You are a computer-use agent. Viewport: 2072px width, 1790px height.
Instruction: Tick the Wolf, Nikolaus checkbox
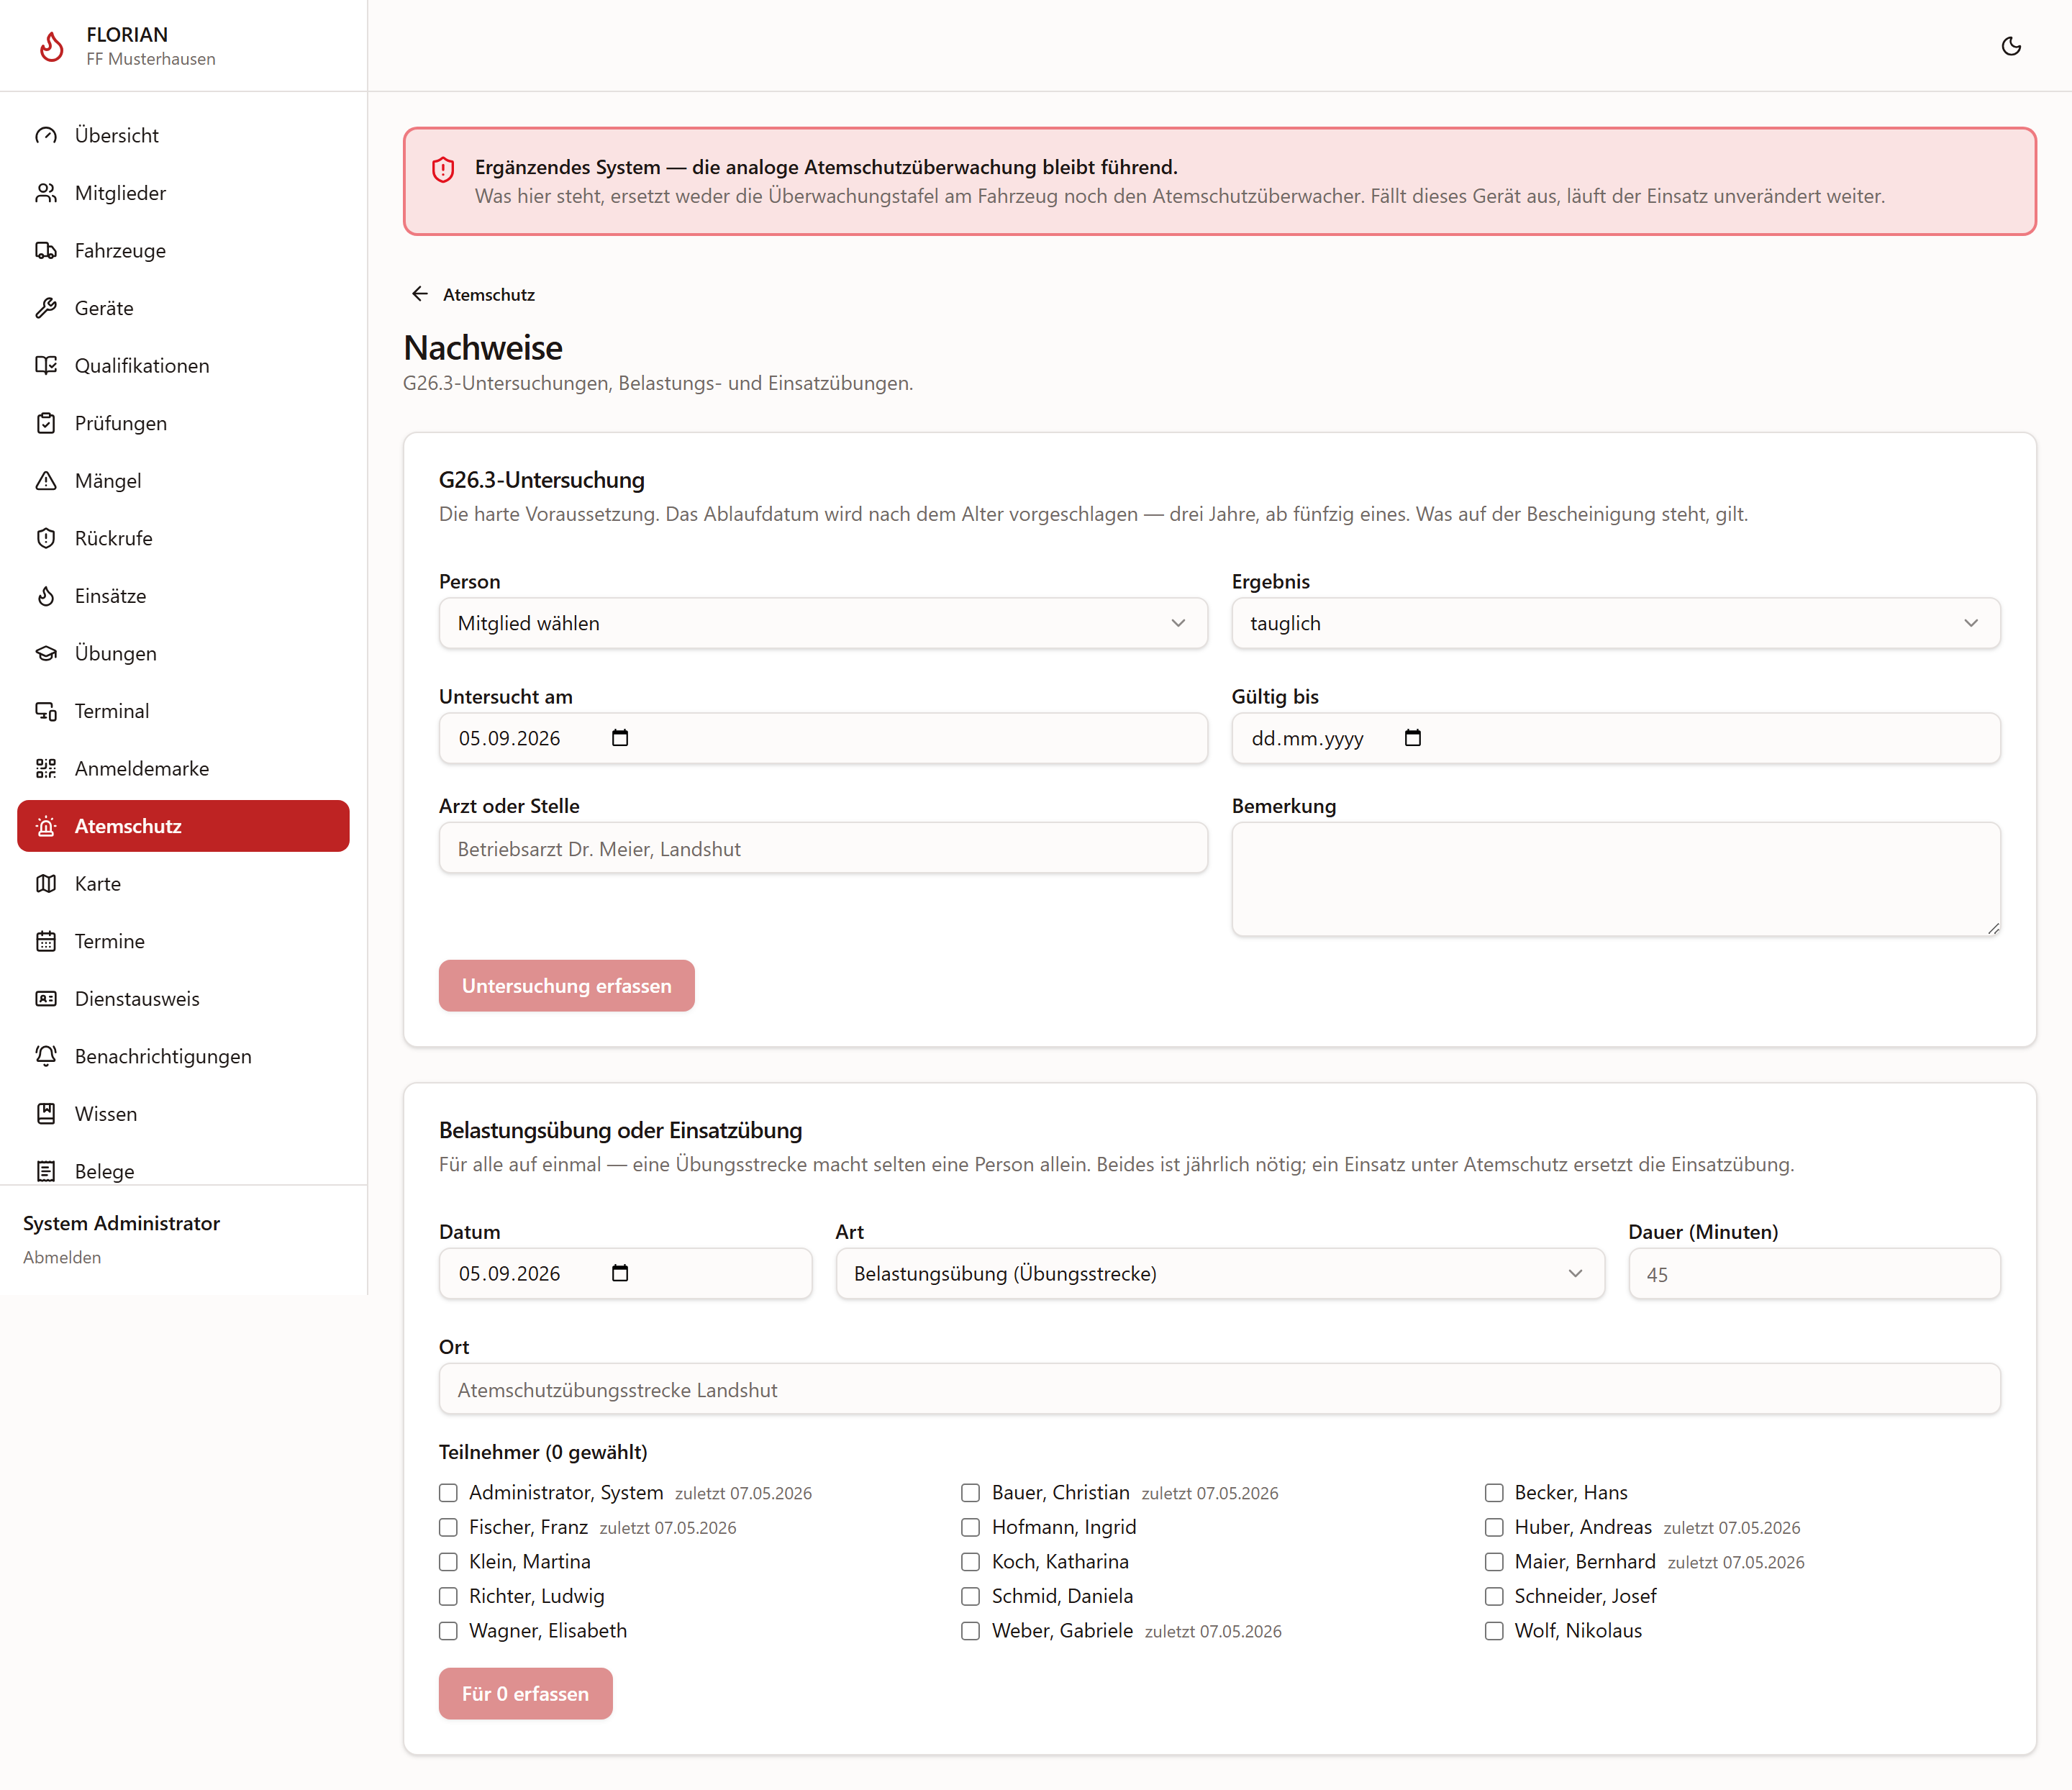coord(1494,1631)
